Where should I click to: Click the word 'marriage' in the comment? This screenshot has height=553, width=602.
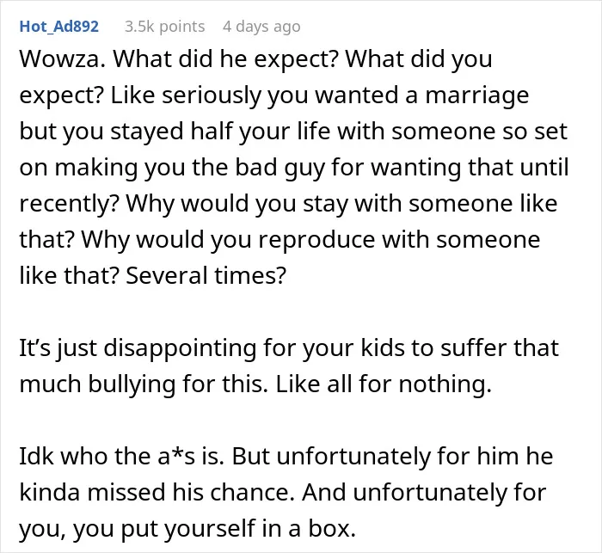coord(477,95)
